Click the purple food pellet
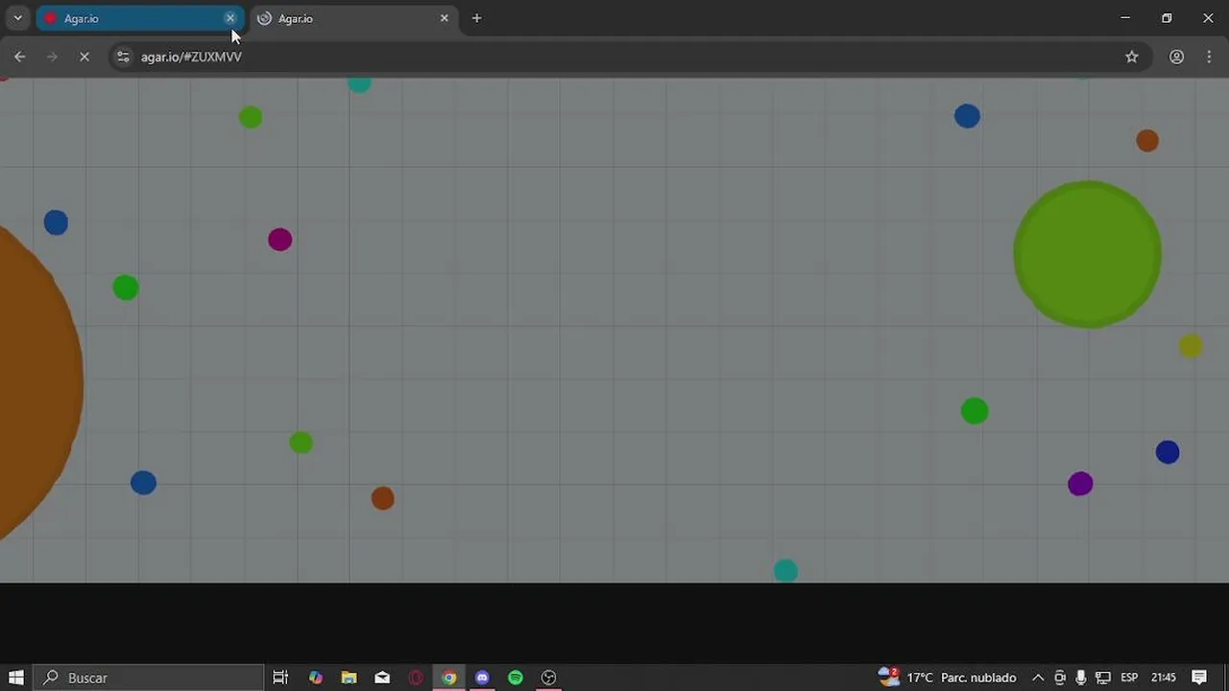 (x=1080, y=484)
